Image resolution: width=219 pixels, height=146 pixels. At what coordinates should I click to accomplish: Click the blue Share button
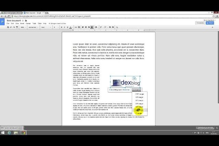pos(210,23)
